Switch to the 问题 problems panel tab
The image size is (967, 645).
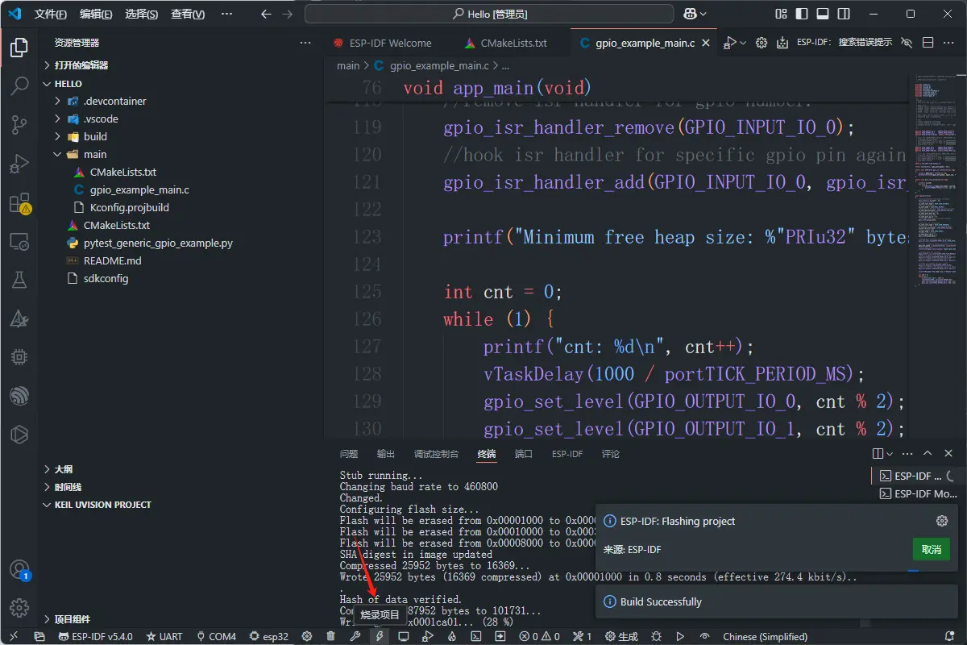pos(349,454)
